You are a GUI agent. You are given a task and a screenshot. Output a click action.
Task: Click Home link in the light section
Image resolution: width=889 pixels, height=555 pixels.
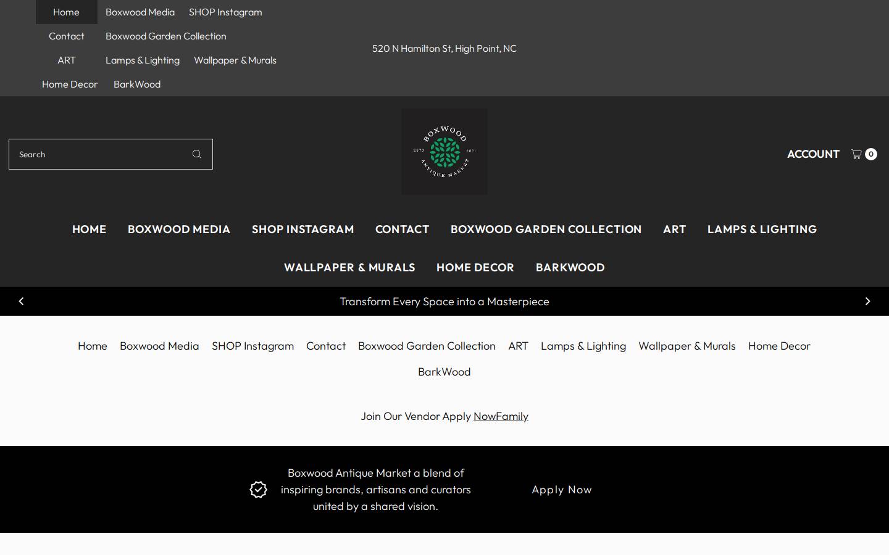coord(93,346)
